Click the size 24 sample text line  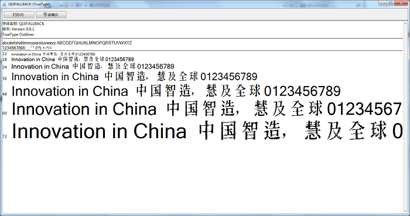pyautogui.click(x=93, y=67)
